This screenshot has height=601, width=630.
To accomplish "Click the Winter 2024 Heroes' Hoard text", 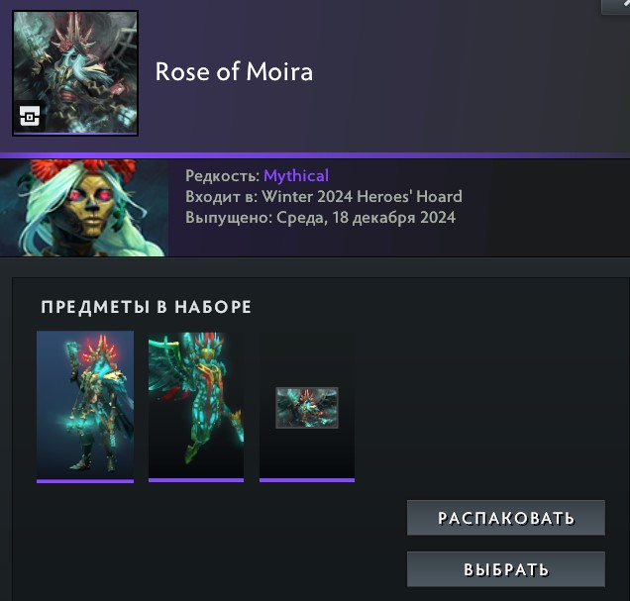I will pyautogui.click(x=362, y=197).
